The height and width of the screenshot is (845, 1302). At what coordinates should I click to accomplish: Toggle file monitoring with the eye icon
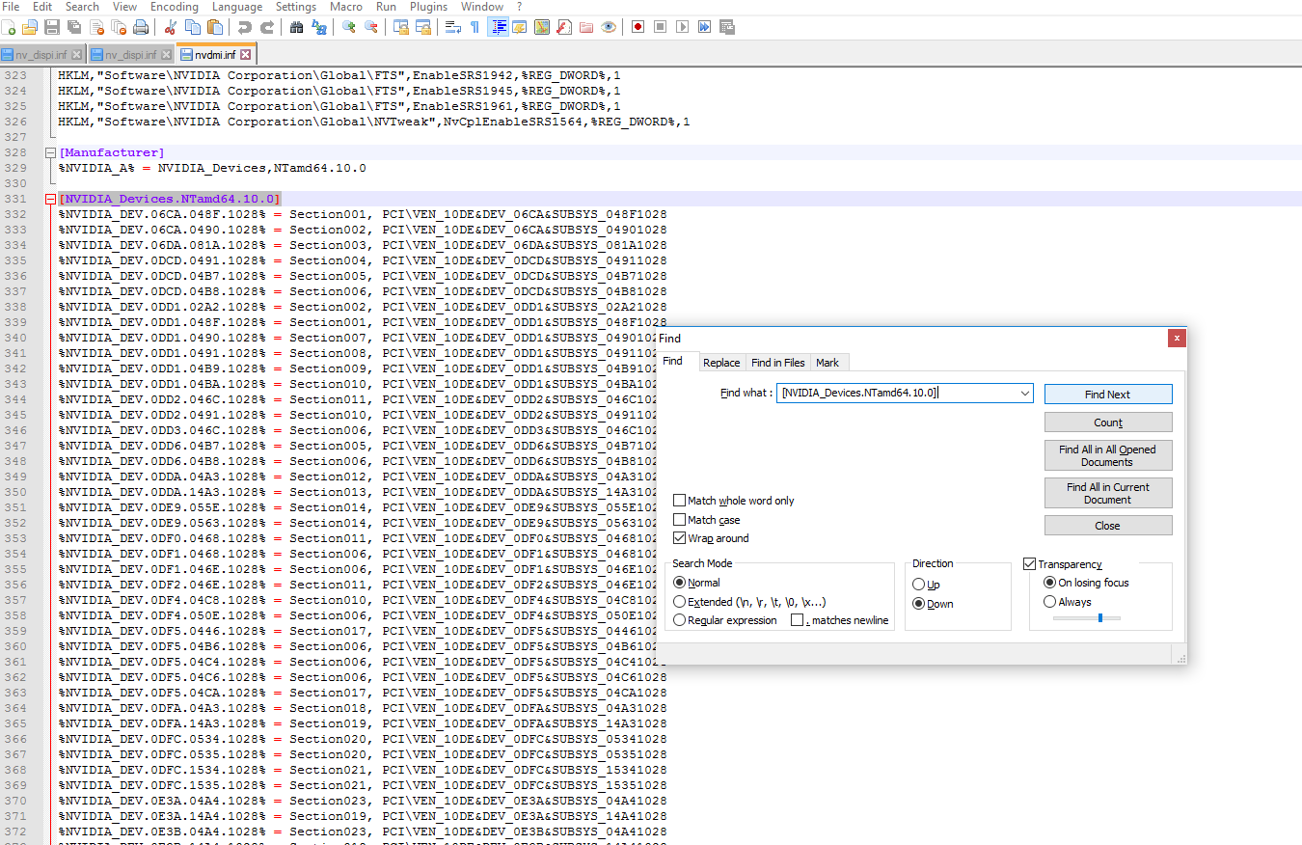[x=609, y=27]
